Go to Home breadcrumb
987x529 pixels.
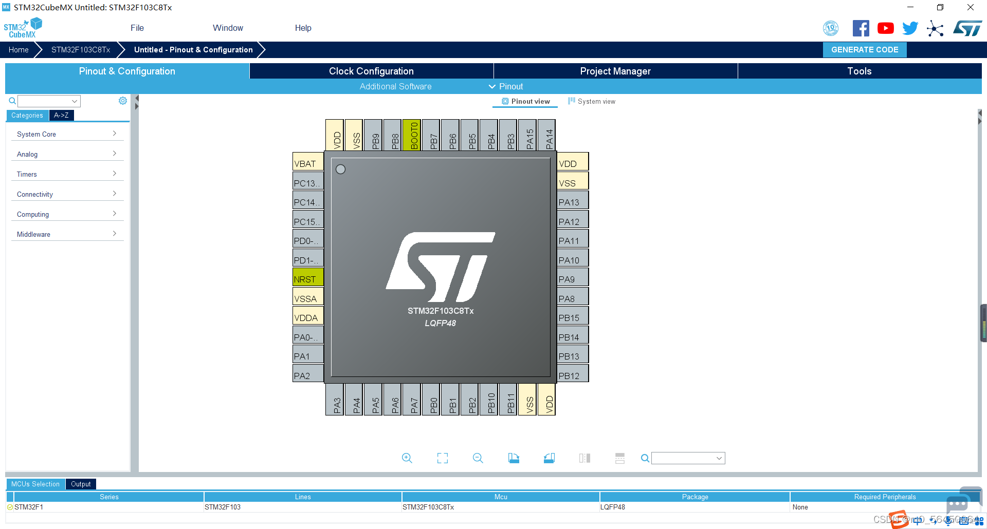pyautogui.click(x=19, y=50)
